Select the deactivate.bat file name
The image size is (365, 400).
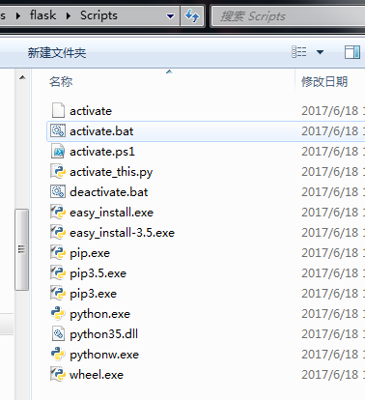109,192
